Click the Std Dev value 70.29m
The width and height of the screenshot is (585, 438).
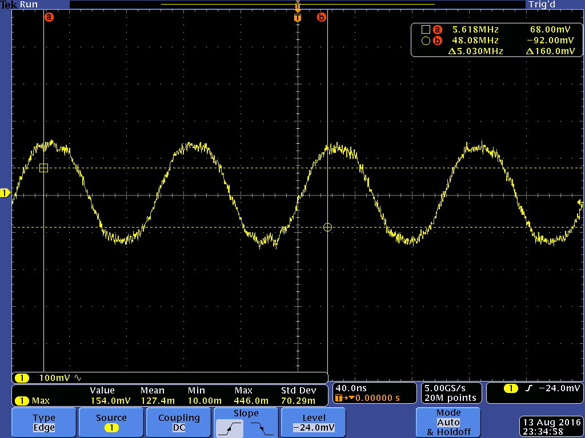[298, 401]
